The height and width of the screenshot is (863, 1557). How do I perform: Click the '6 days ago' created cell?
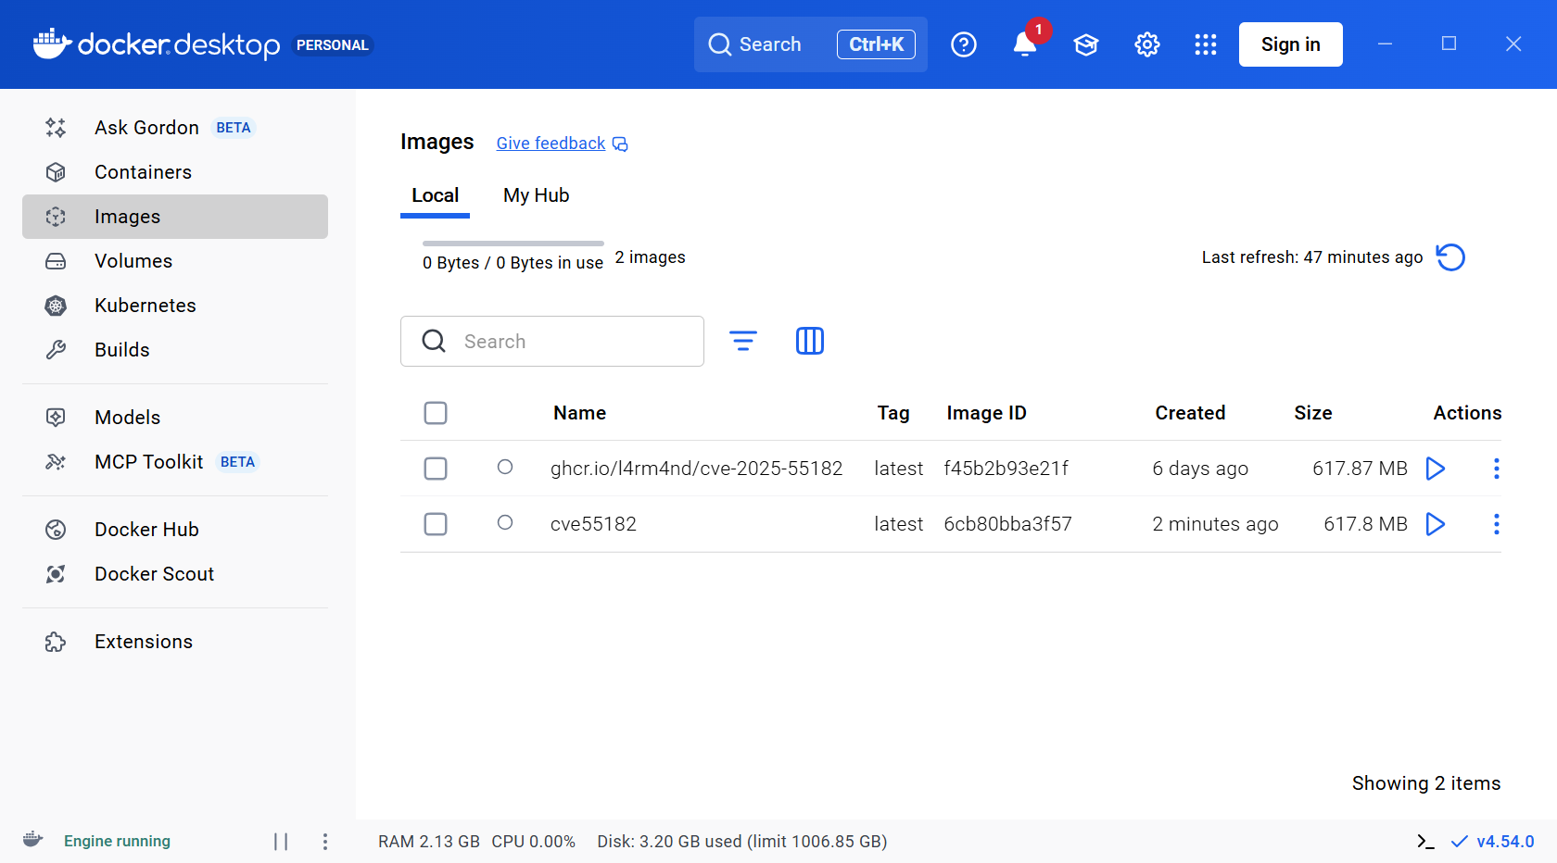1200,469
